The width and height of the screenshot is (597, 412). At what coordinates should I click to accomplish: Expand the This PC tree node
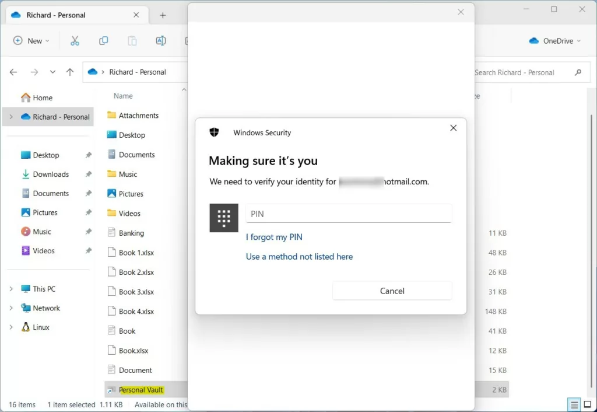coord(11,289)
